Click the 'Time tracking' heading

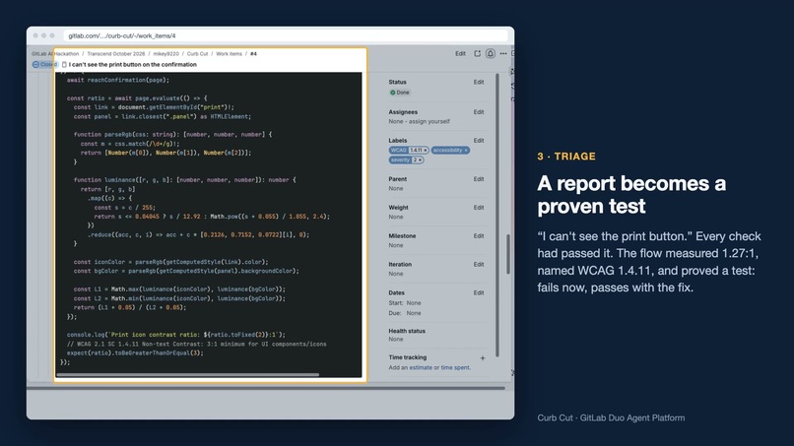coord(408,357)
